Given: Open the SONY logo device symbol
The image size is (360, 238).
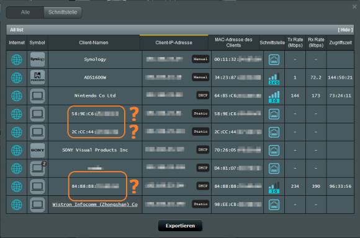Looking at the screenshot, I should (x=37, y=150).
